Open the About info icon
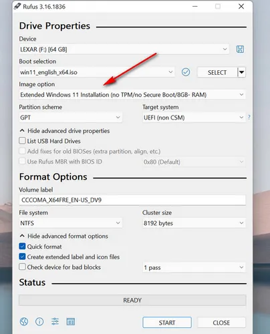 39,321
